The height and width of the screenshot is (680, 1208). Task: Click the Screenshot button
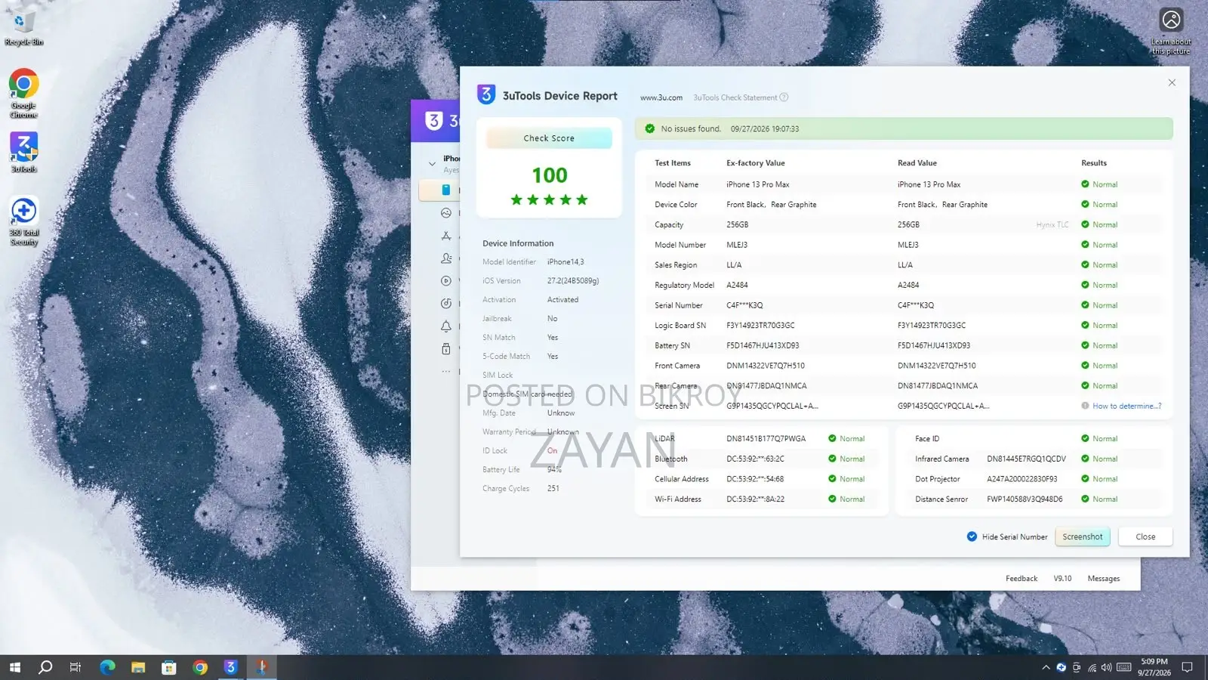(x=1082, y=536)
